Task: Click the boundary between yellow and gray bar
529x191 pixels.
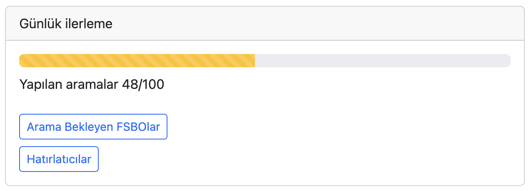Action: tap(255, 61)
